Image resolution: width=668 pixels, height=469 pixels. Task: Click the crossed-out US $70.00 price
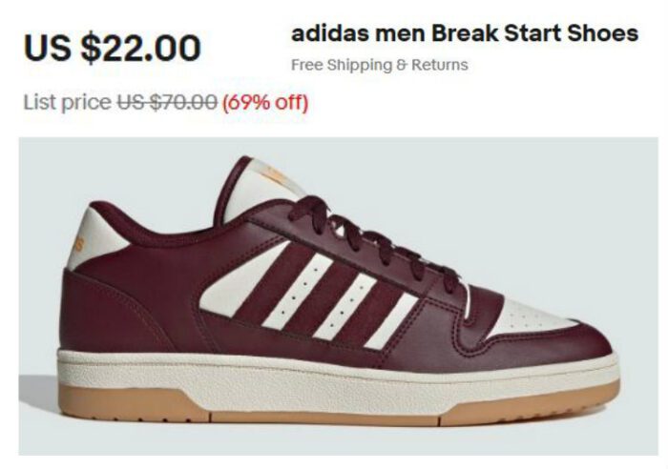[x=167, y=102]
